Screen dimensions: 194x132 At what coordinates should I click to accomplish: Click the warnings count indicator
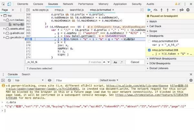tap(178, 4)
